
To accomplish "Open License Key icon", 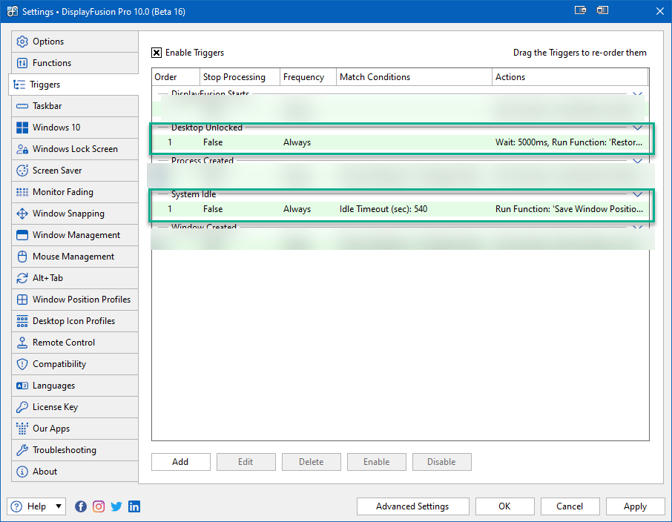I will [22, 407].
